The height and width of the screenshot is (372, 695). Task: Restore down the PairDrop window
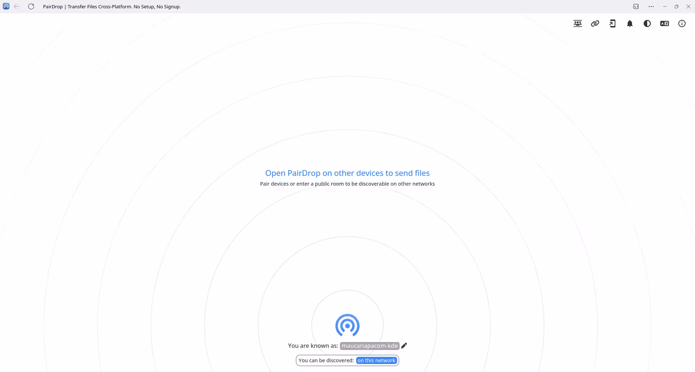677,7
